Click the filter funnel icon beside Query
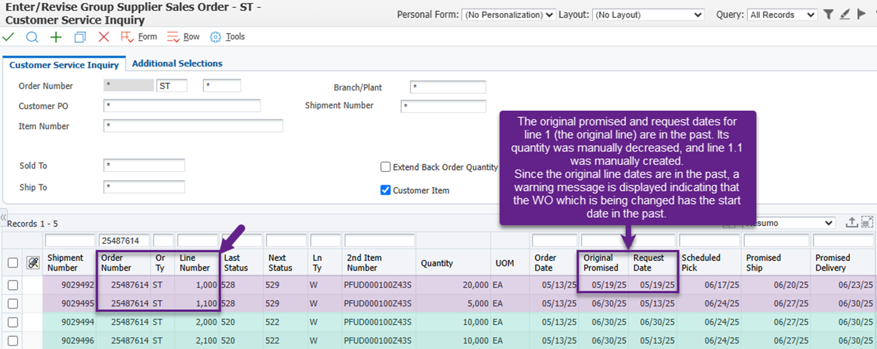Viewport: 877px width, 349px height. (x=828, y=14)
